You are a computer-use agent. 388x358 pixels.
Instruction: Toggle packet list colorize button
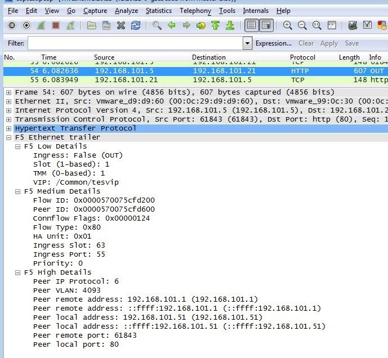click(251, 25)
